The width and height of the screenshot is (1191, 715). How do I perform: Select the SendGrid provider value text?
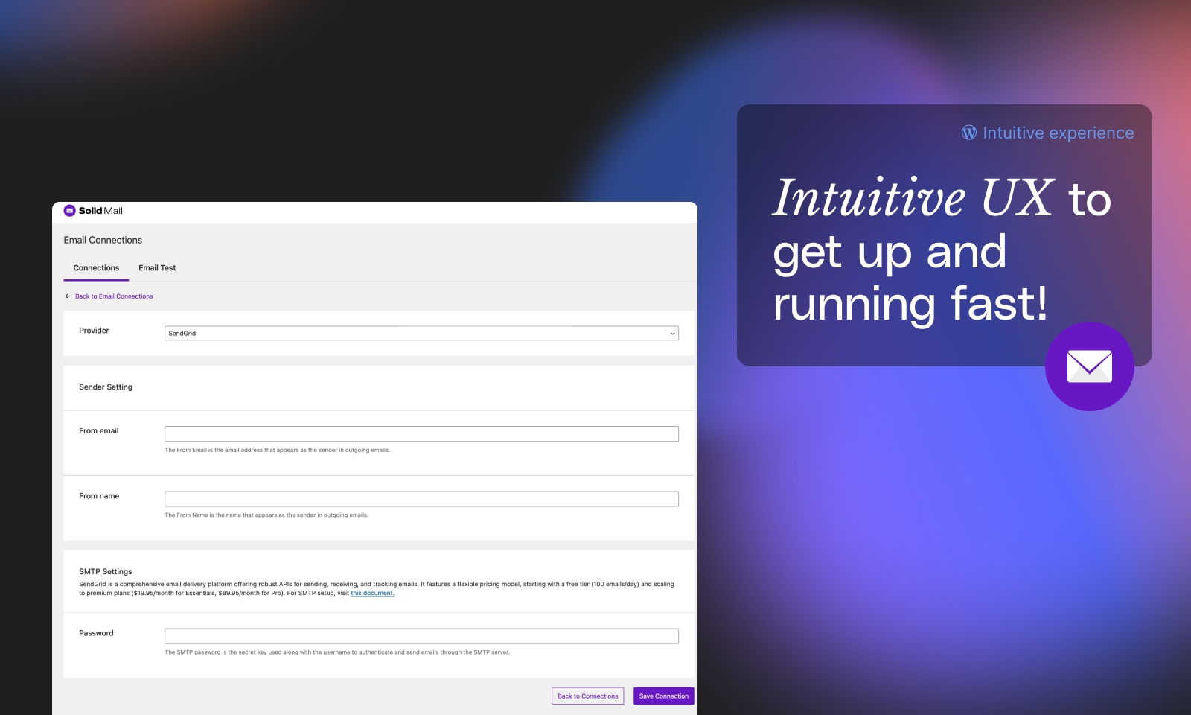pos(182,334)
